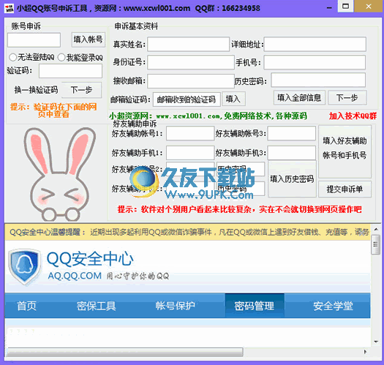Click the 详细地址 input field
The image size is (384, 365).
point(315,44)
